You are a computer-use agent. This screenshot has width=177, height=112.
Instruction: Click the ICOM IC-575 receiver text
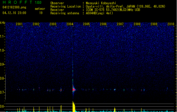pyautogui.click(x=113, y=10)
